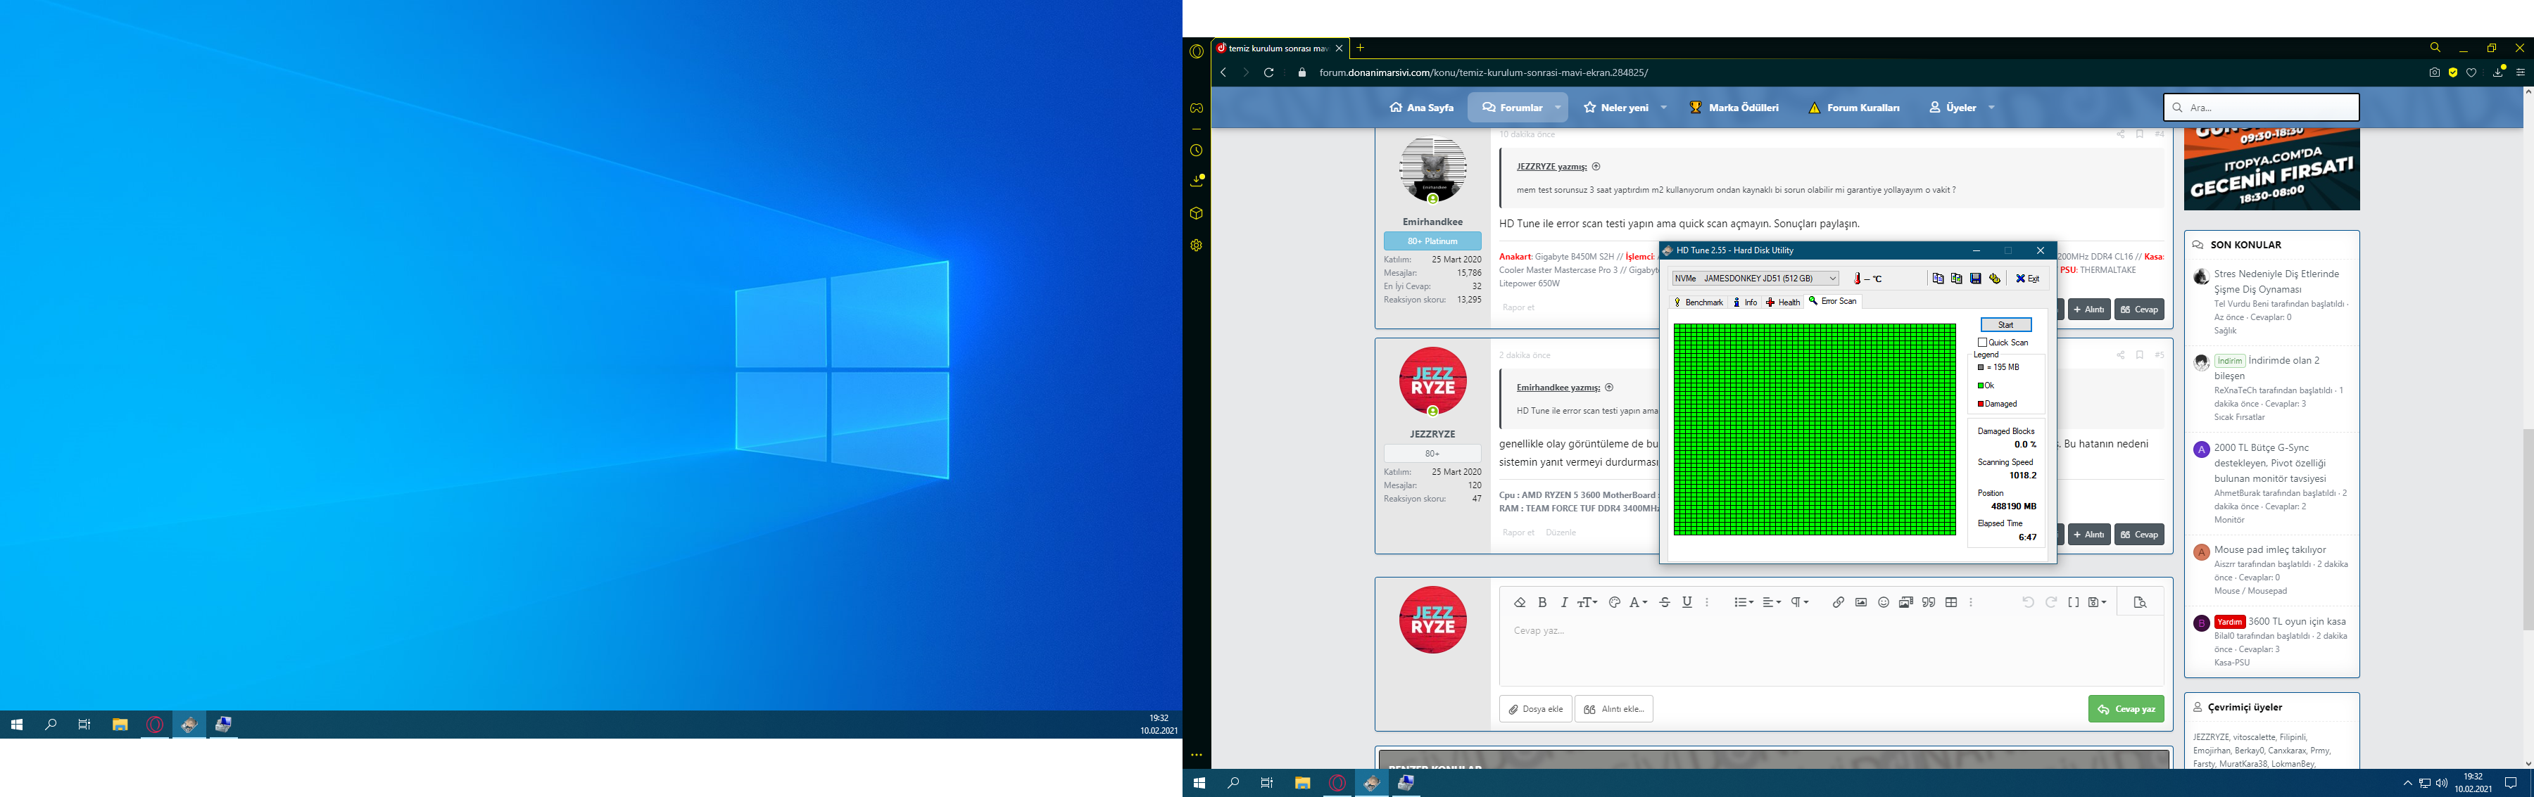Click the insert link icon in editor
Viewport: 2534px width, 797px height.
click(1838, 602)
